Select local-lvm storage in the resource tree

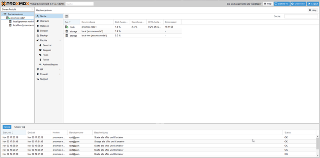pos(23,25)
